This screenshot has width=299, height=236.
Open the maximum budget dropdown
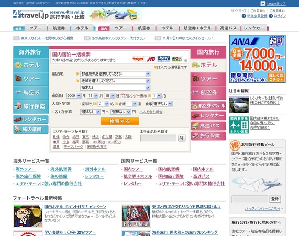[121, 112]
